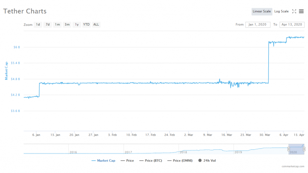Switch chart to Linear Scale

pos(262,11)
